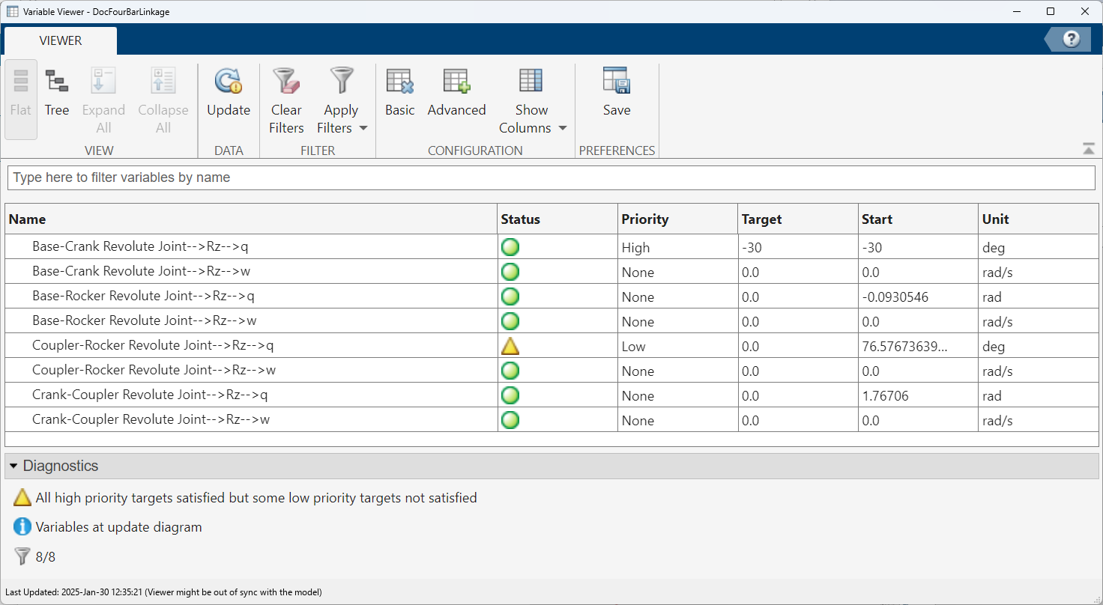Select the VIEWER tab
Image resolution: width=1103 pixels, height=605 pixels.
tap(61, 41)
